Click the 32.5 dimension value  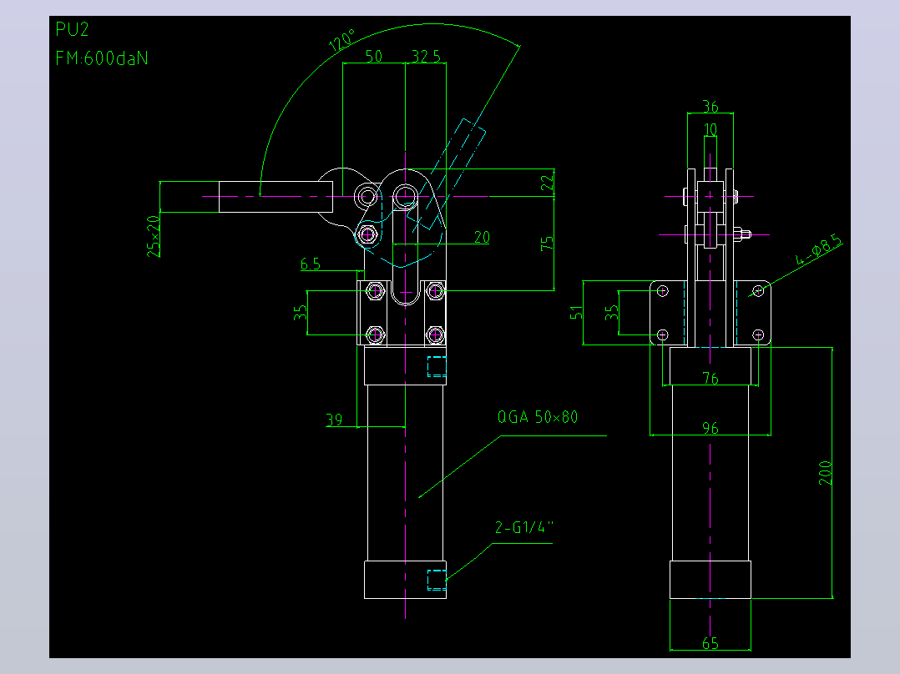pyautogui.click(x=427, y=56)
